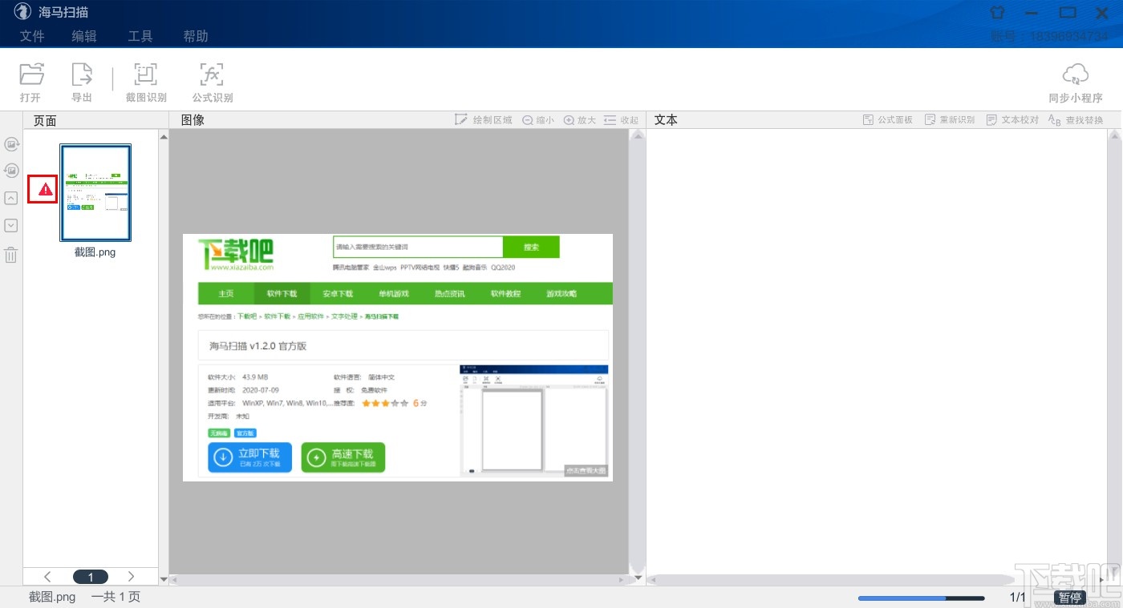Click the page panel scroll-up arrow
The width and height of the screenshot is (1123, 608).
[164, 137]
